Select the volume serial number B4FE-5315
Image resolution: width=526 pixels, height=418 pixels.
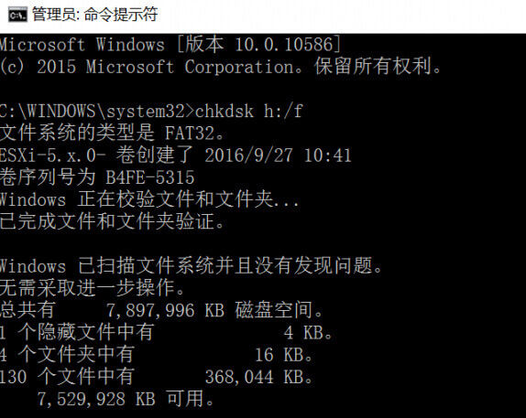[150, 177]
